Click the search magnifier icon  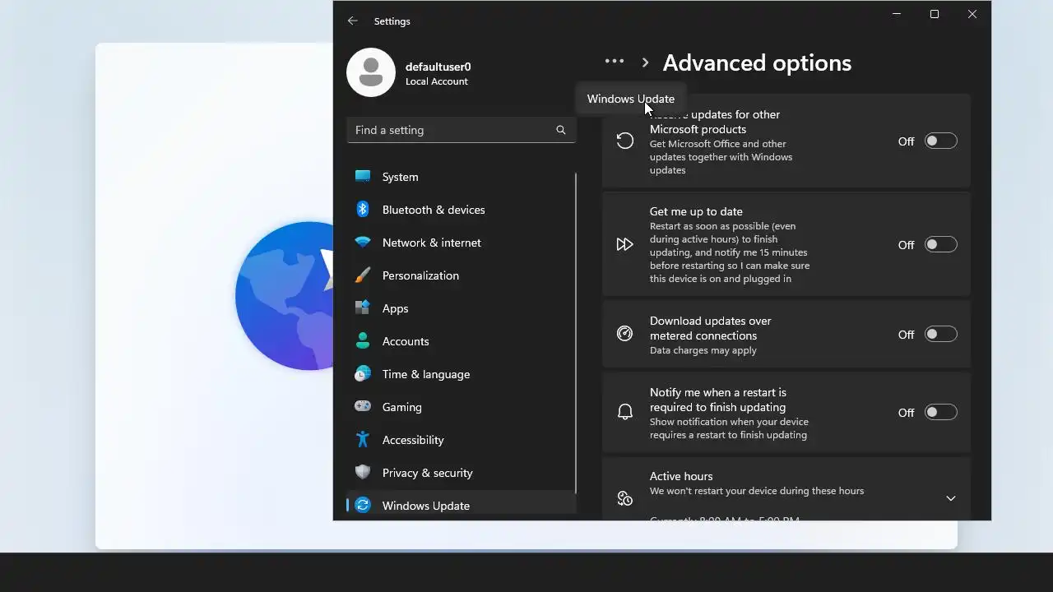click(x=561, y=130)
